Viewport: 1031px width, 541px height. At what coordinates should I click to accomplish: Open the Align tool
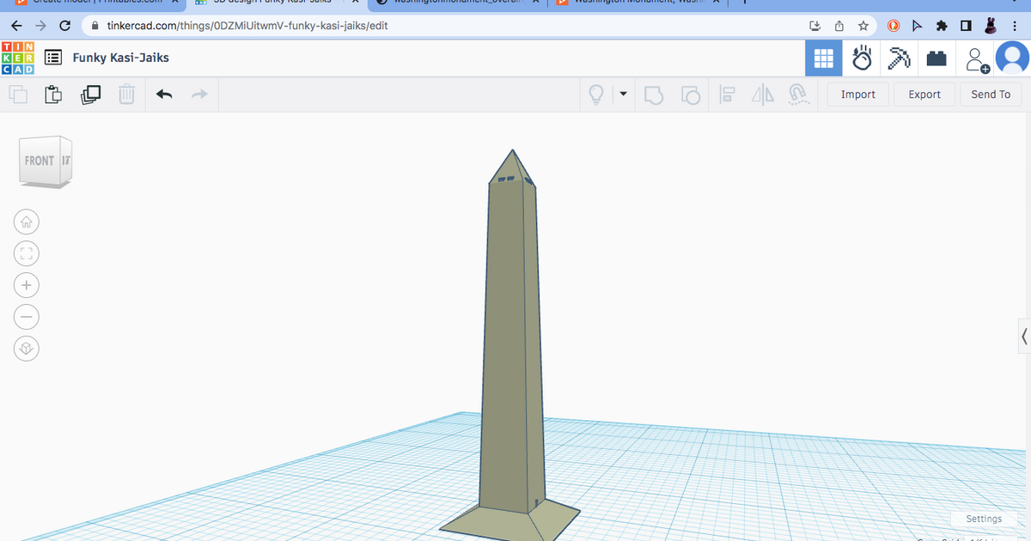727,94
